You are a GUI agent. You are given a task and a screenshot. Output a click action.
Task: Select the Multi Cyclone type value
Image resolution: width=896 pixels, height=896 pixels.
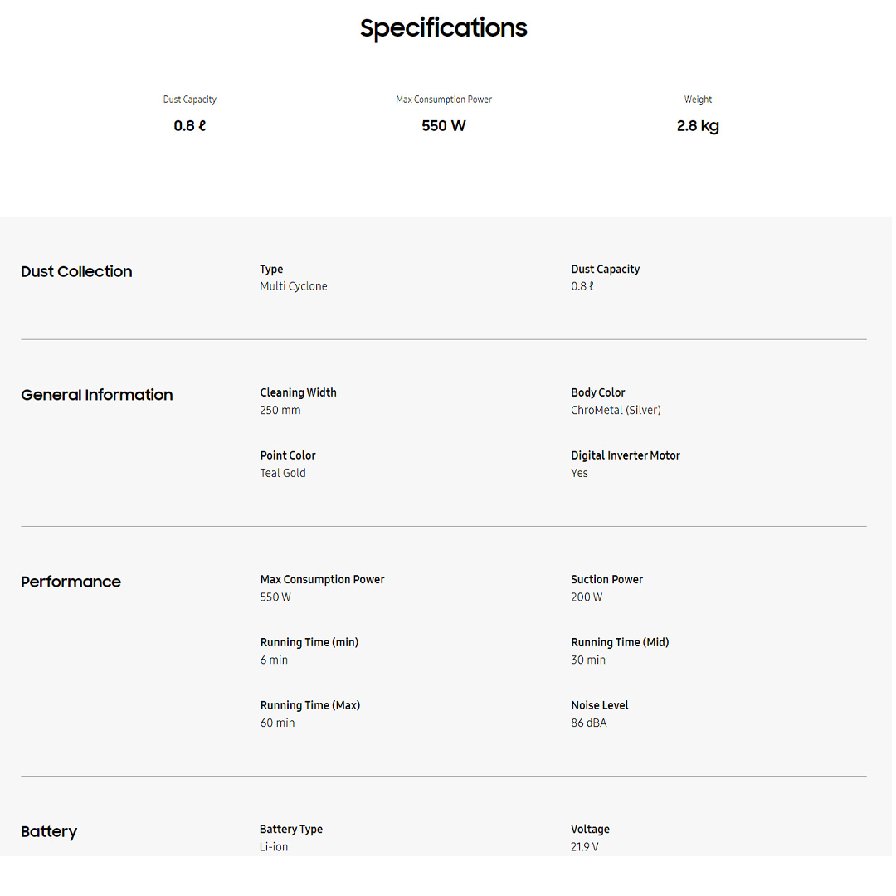click(x=294, y=287)
